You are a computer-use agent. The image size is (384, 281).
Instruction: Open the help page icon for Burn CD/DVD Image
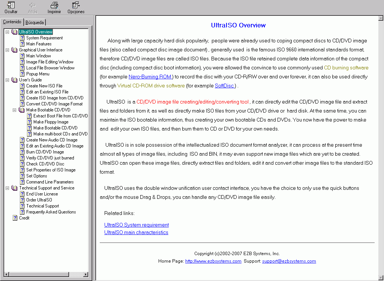click(x=22, y=152)
